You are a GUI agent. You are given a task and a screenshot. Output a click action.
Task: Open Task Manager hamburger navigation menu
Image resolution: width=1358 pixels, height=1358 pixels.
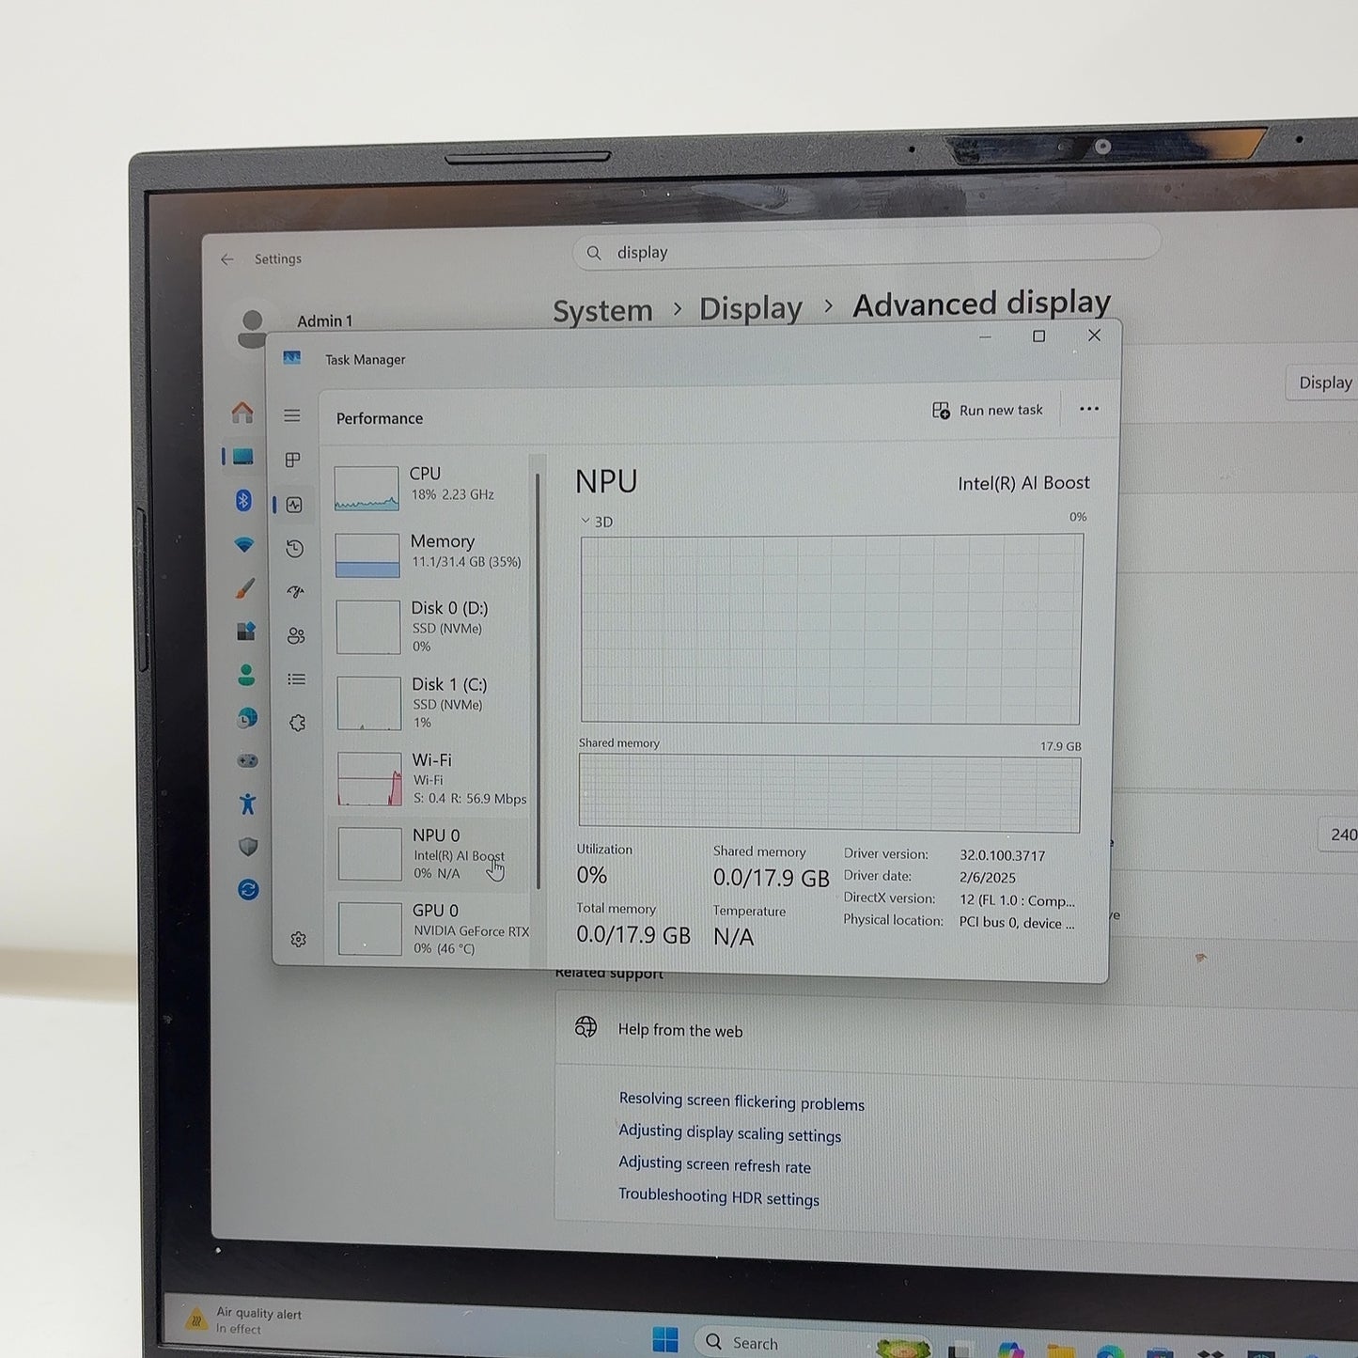coord(292,415)
